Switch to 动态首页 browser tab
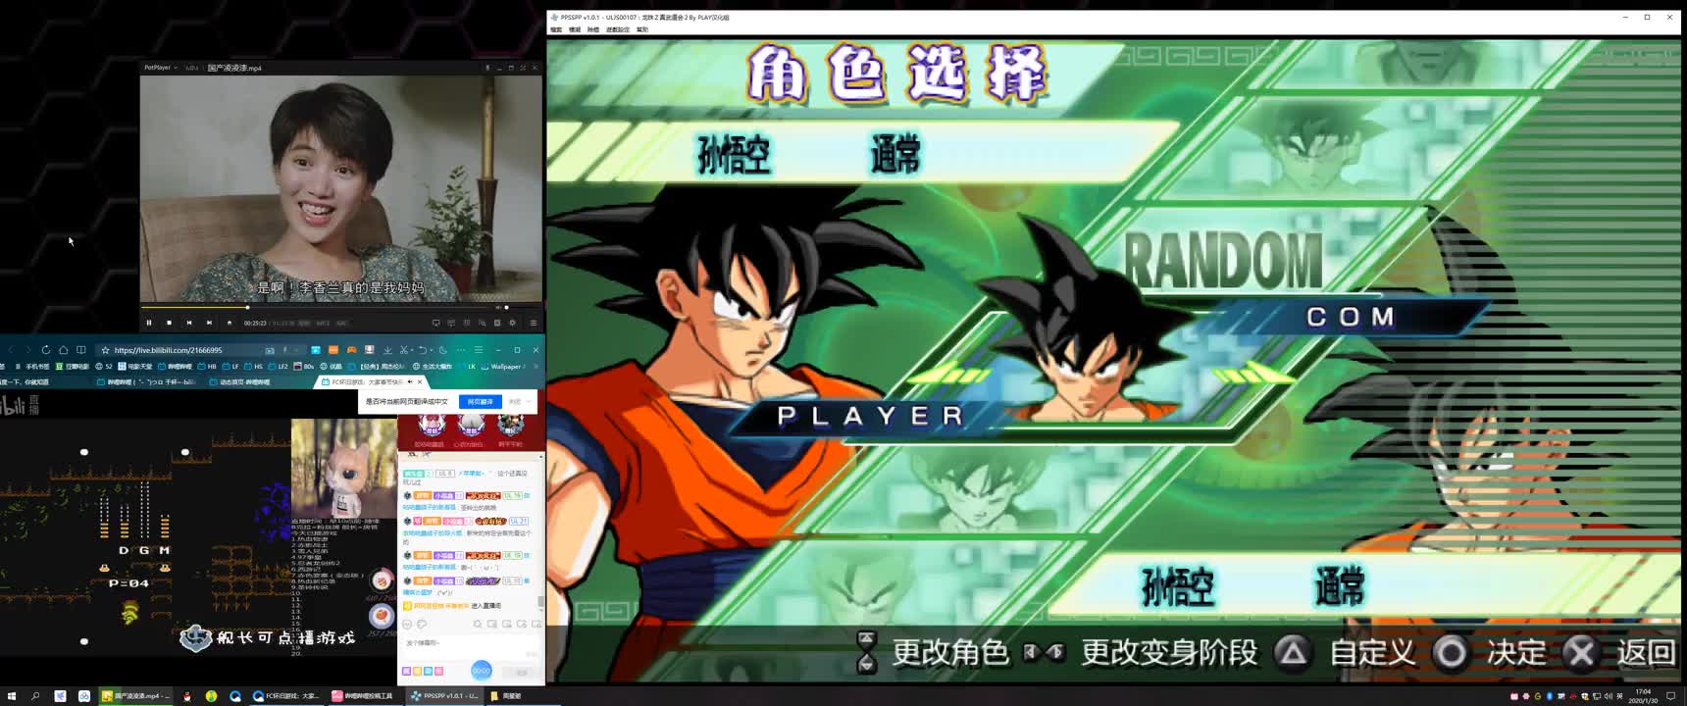This screenshot has height=706, width=1687. tap(239, 381)
